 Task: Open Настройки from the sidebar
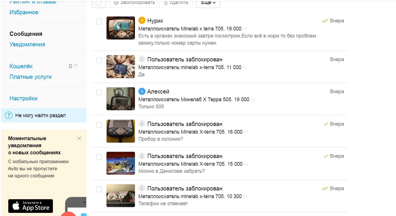tap(24, 98)
